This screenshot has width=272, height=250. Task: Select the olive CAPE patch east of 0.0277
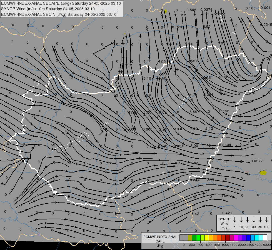tap(263, 172)
